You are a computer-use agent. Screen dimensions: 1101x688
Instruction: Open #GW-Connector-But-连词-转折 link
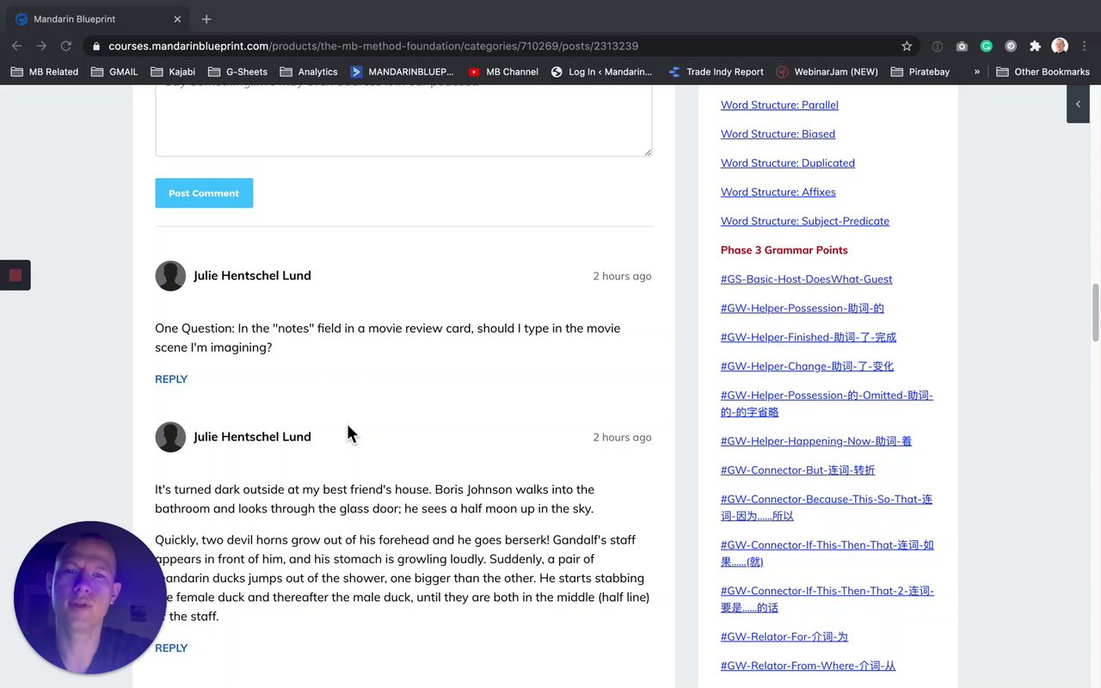click(797, 470)
